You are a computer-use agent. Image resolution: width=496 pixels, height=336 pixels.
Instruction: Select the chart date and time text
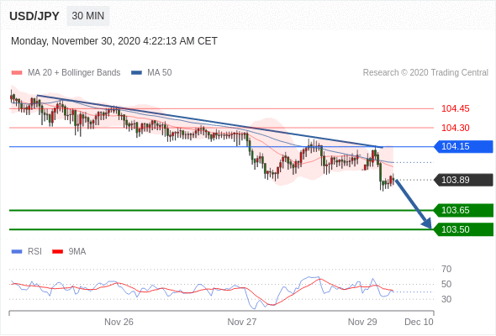tap(114, 41)
